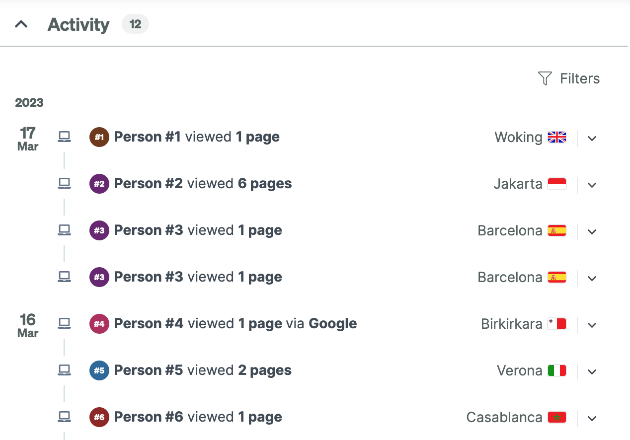Expand the Person #1 Woking activity row

pos(592,138)
